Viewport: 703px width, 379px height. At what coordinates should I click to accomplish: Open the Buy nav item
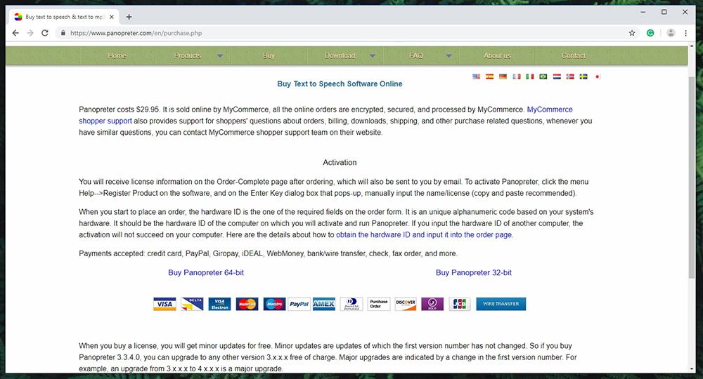pos(269,55)
